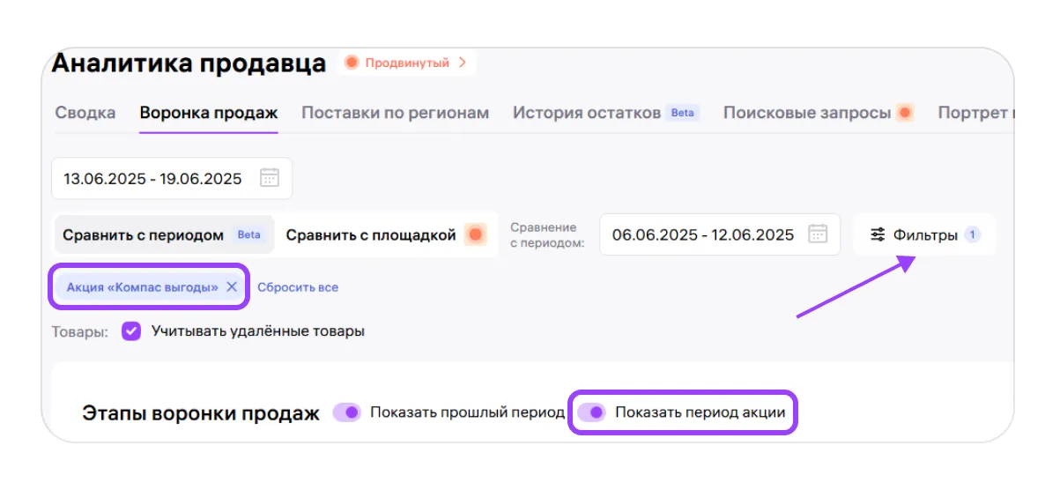Image resolution: width=1045 pixels, height=490 pixels.
Task: Open comparison period 06.06.2025 - 12.06.2025 picker
Action: (x=702, y=234)
